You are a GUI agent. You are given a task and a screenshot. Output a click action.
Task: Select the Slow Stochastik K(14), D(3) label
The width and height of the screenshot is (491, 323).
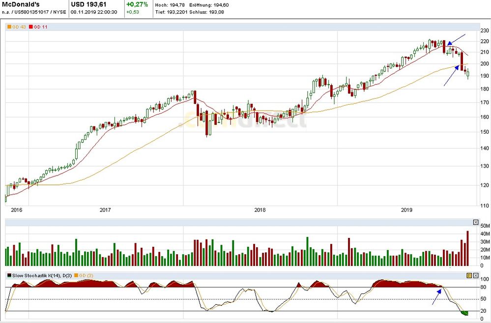click(42, 275)
